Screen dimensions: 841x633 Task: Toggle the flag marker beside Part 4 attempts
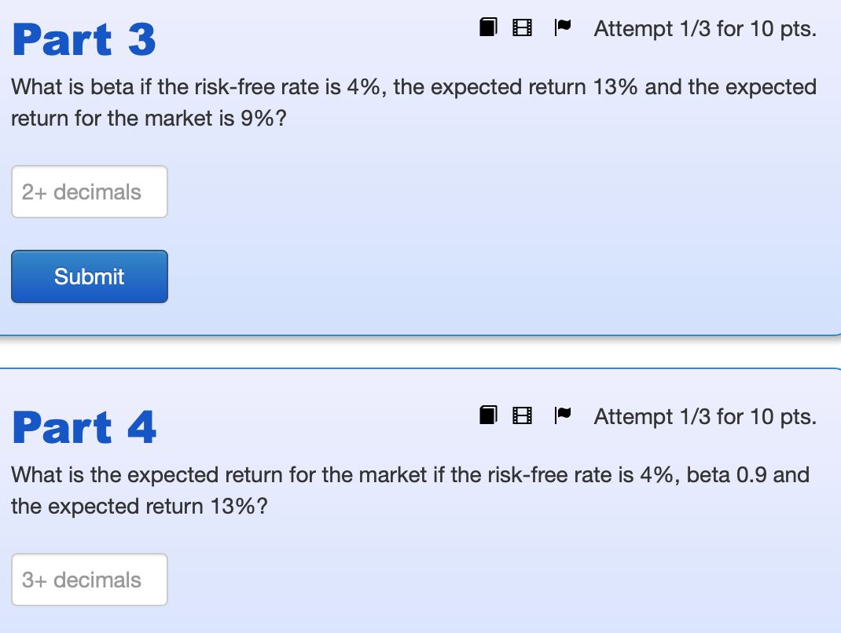click(562, 415)
